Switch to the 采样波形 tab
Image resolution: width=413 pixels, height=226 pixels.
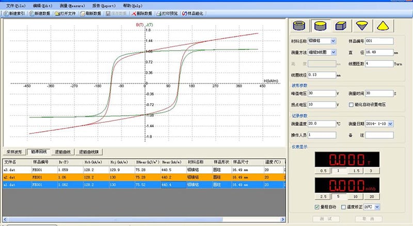14,152
